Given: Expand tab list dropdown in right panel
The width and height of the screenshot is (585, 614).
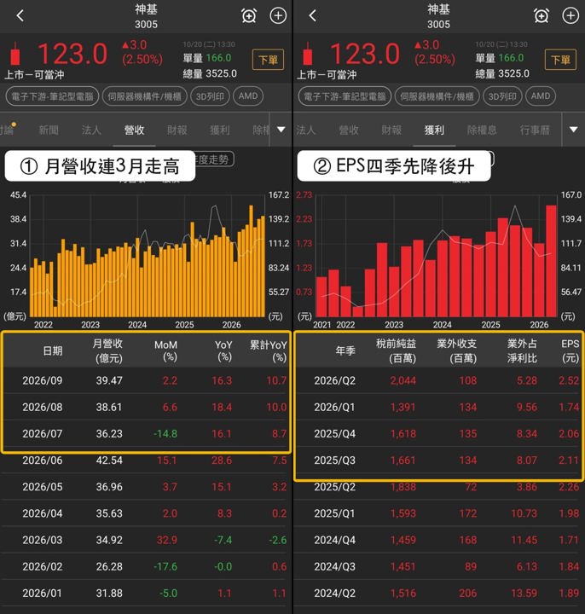Looking at the screenshot, I should pyautogui.click(x=573, y=130).
